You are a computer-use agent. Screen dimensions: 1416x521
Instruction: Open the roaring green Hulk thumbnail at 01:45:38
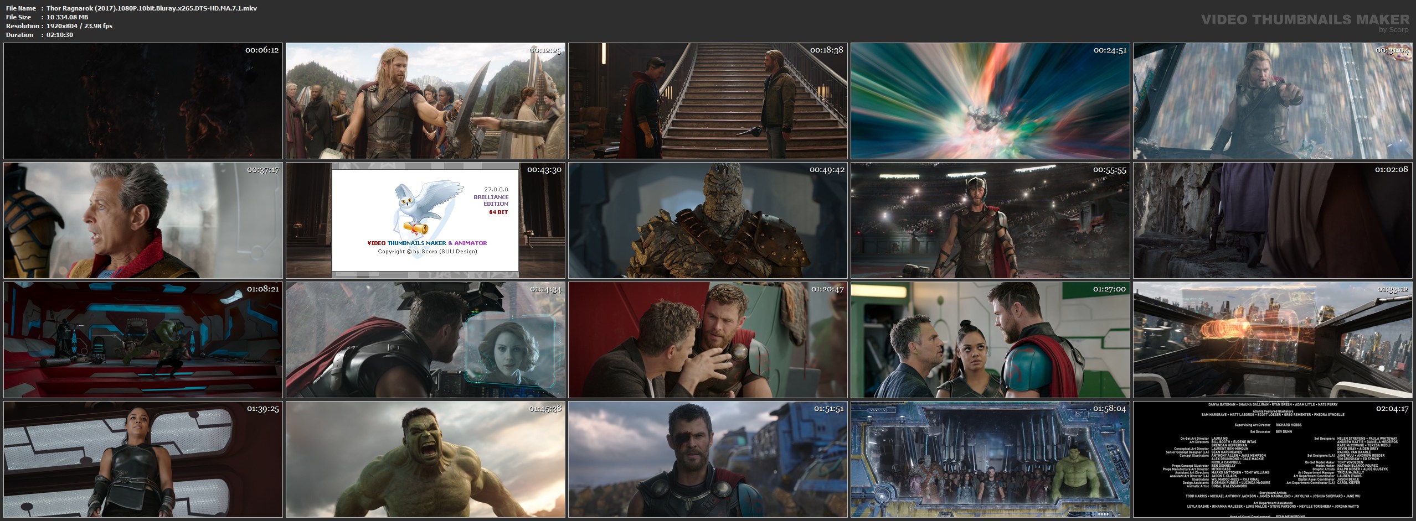pos(425,460)
